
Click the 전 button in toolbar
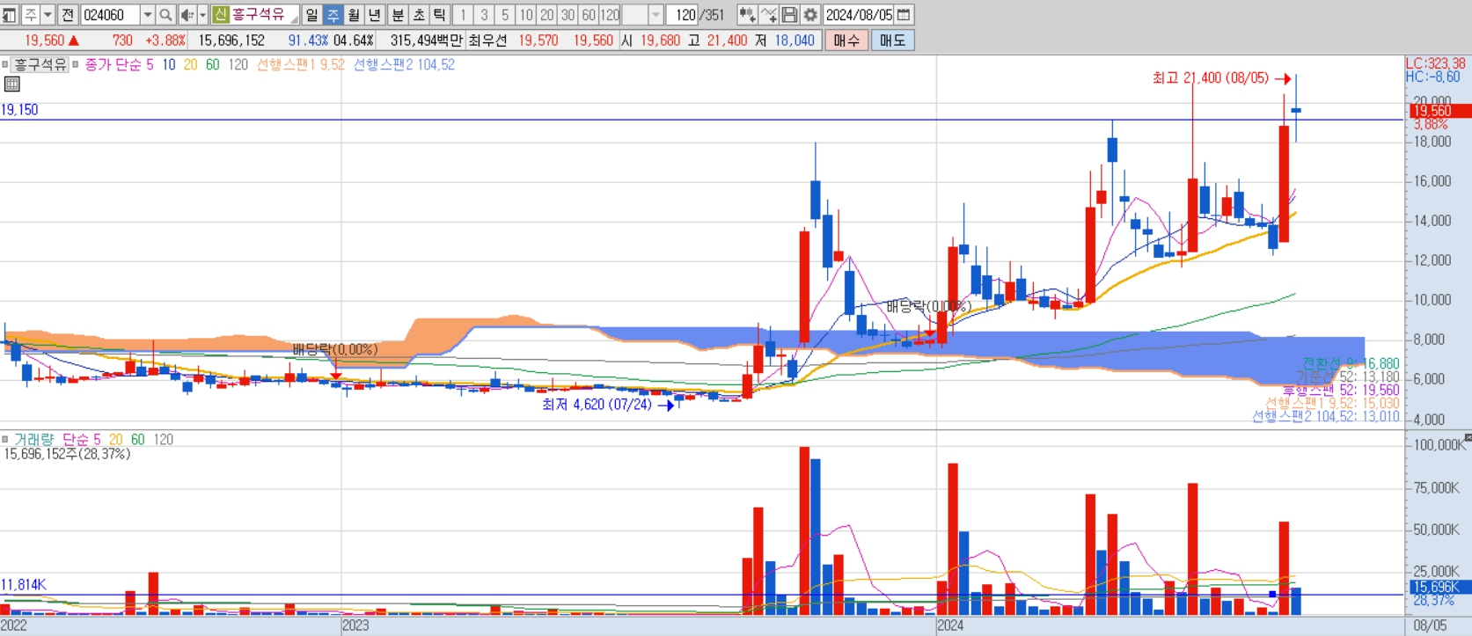click(68, 15)
